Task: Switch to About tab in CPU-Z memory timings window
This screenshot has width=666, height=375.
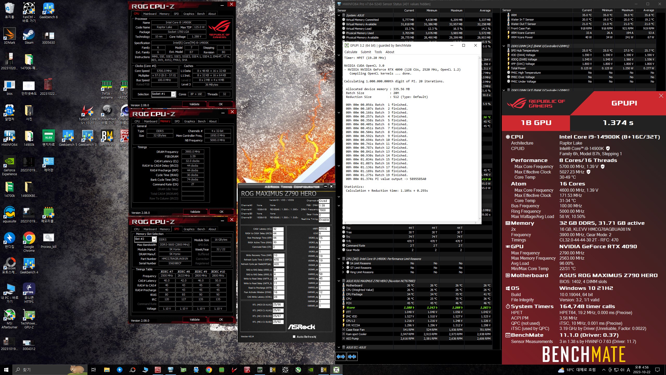Action: click(213, 121)
